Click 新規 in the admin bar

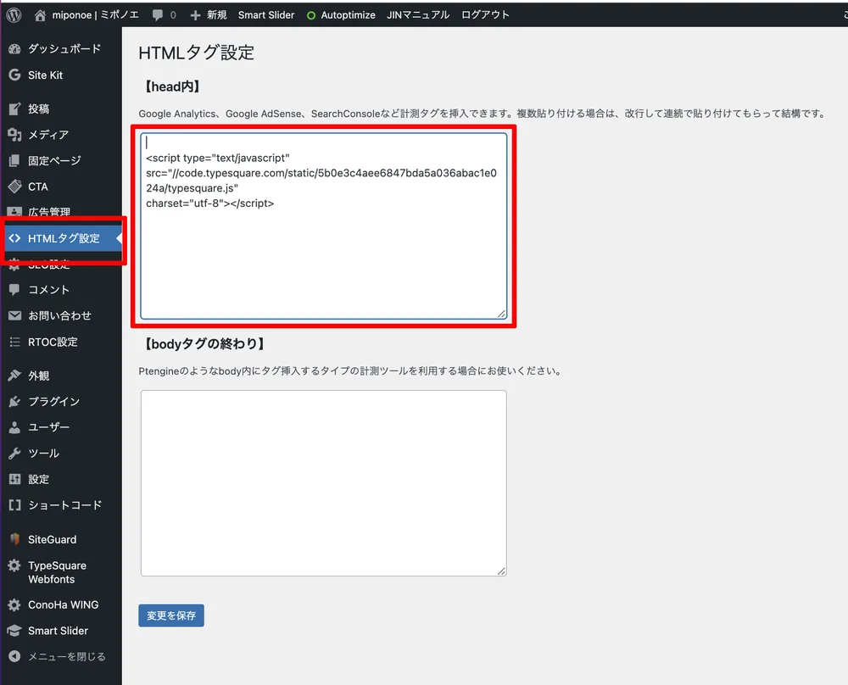216,15
